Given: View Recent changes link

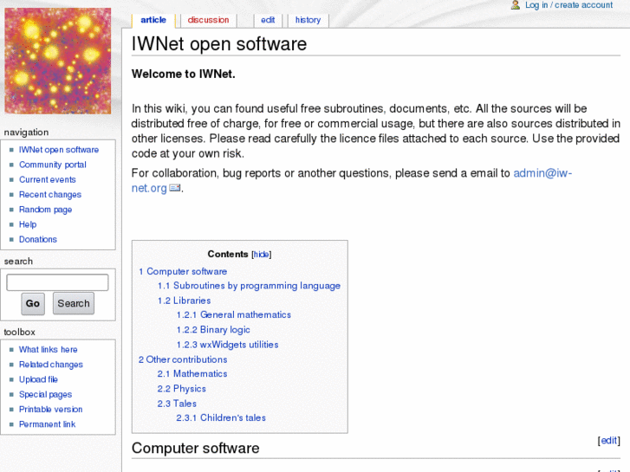Looking at the screenshot, I should point(50,194).
